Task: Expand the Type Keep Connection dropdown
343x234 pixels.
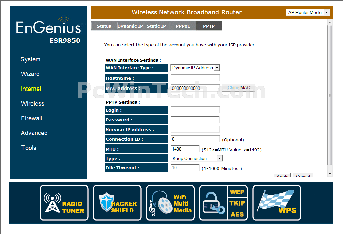Action: coord(196,158)
